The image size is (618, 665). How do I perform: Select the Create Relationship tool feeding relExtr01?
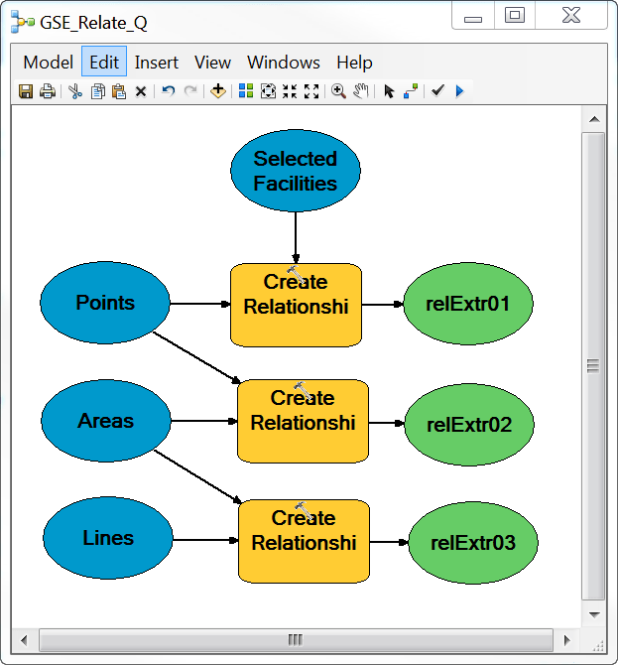(x=296, y=305)
